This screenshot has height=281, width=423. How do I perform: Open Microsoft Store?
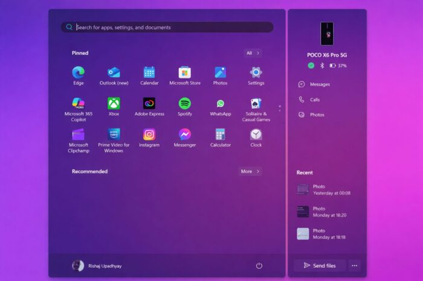pyautogui.click(x=185, y=75)
